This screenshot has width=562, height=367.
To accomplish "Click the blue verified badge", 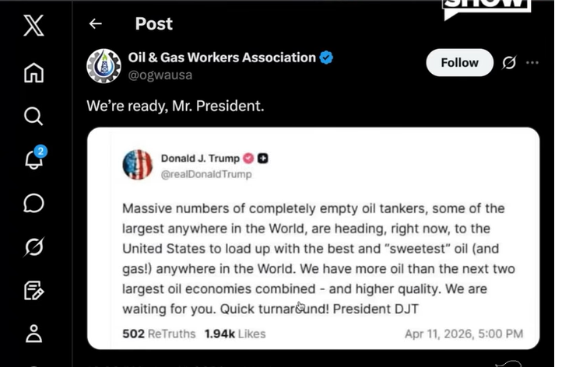I will pyautogui.click(x=326, y=58).
